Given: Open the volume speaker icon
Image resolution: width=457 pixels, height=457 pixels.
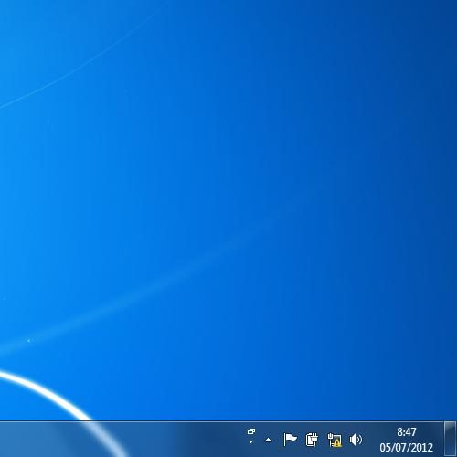Looking at the screenshot, I should click(356, 440).
